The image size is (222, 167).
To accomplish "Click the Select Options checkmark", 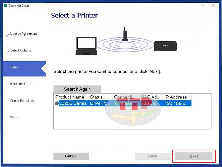I will [7, 52].
